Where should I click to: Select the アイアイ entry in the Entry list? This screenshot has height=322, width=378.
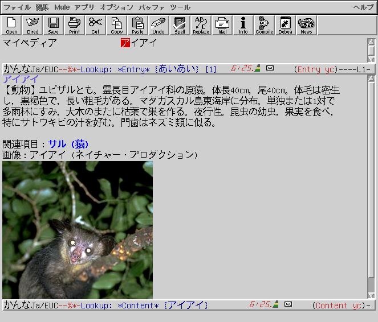(139, 43)
